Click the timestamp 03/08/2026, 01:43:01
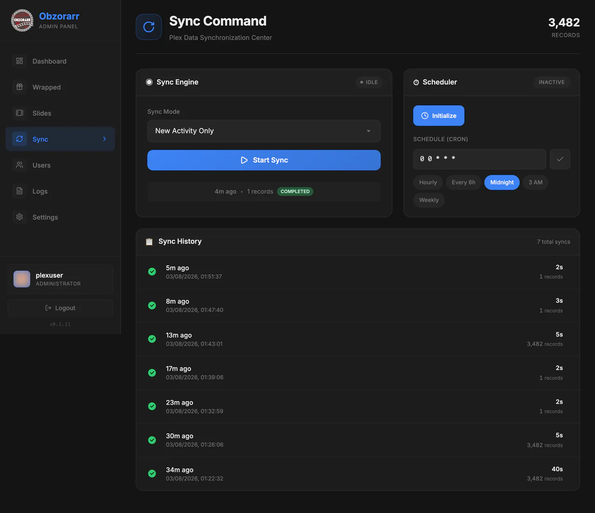The image size is (595, 513). pos(194,344)
